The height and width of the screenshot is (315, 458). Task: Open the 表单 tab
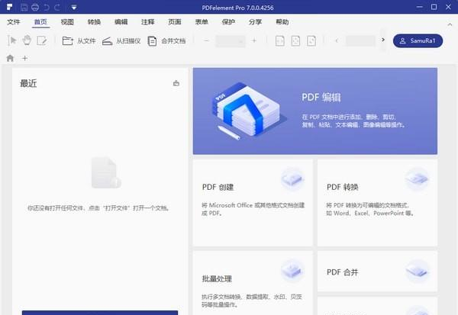(x=202, y=22)
